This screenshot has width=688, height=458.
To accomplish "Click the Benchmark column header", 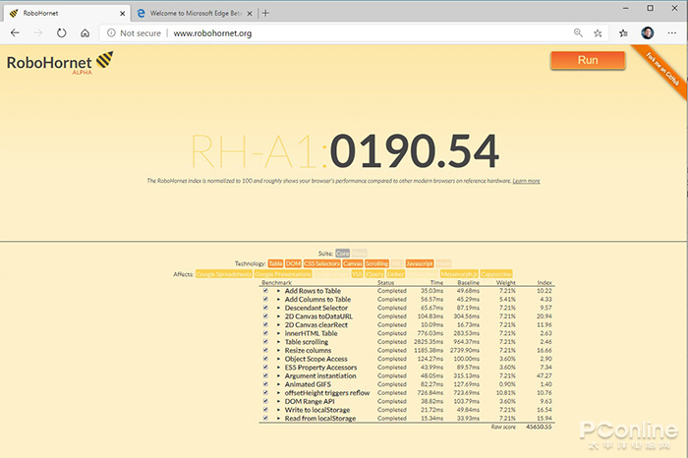I will point(276,282).
